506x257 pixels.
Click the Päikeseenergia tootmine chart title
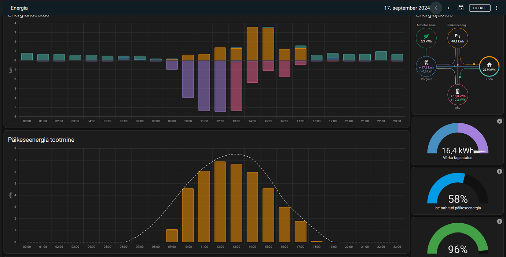coord(41,140)
